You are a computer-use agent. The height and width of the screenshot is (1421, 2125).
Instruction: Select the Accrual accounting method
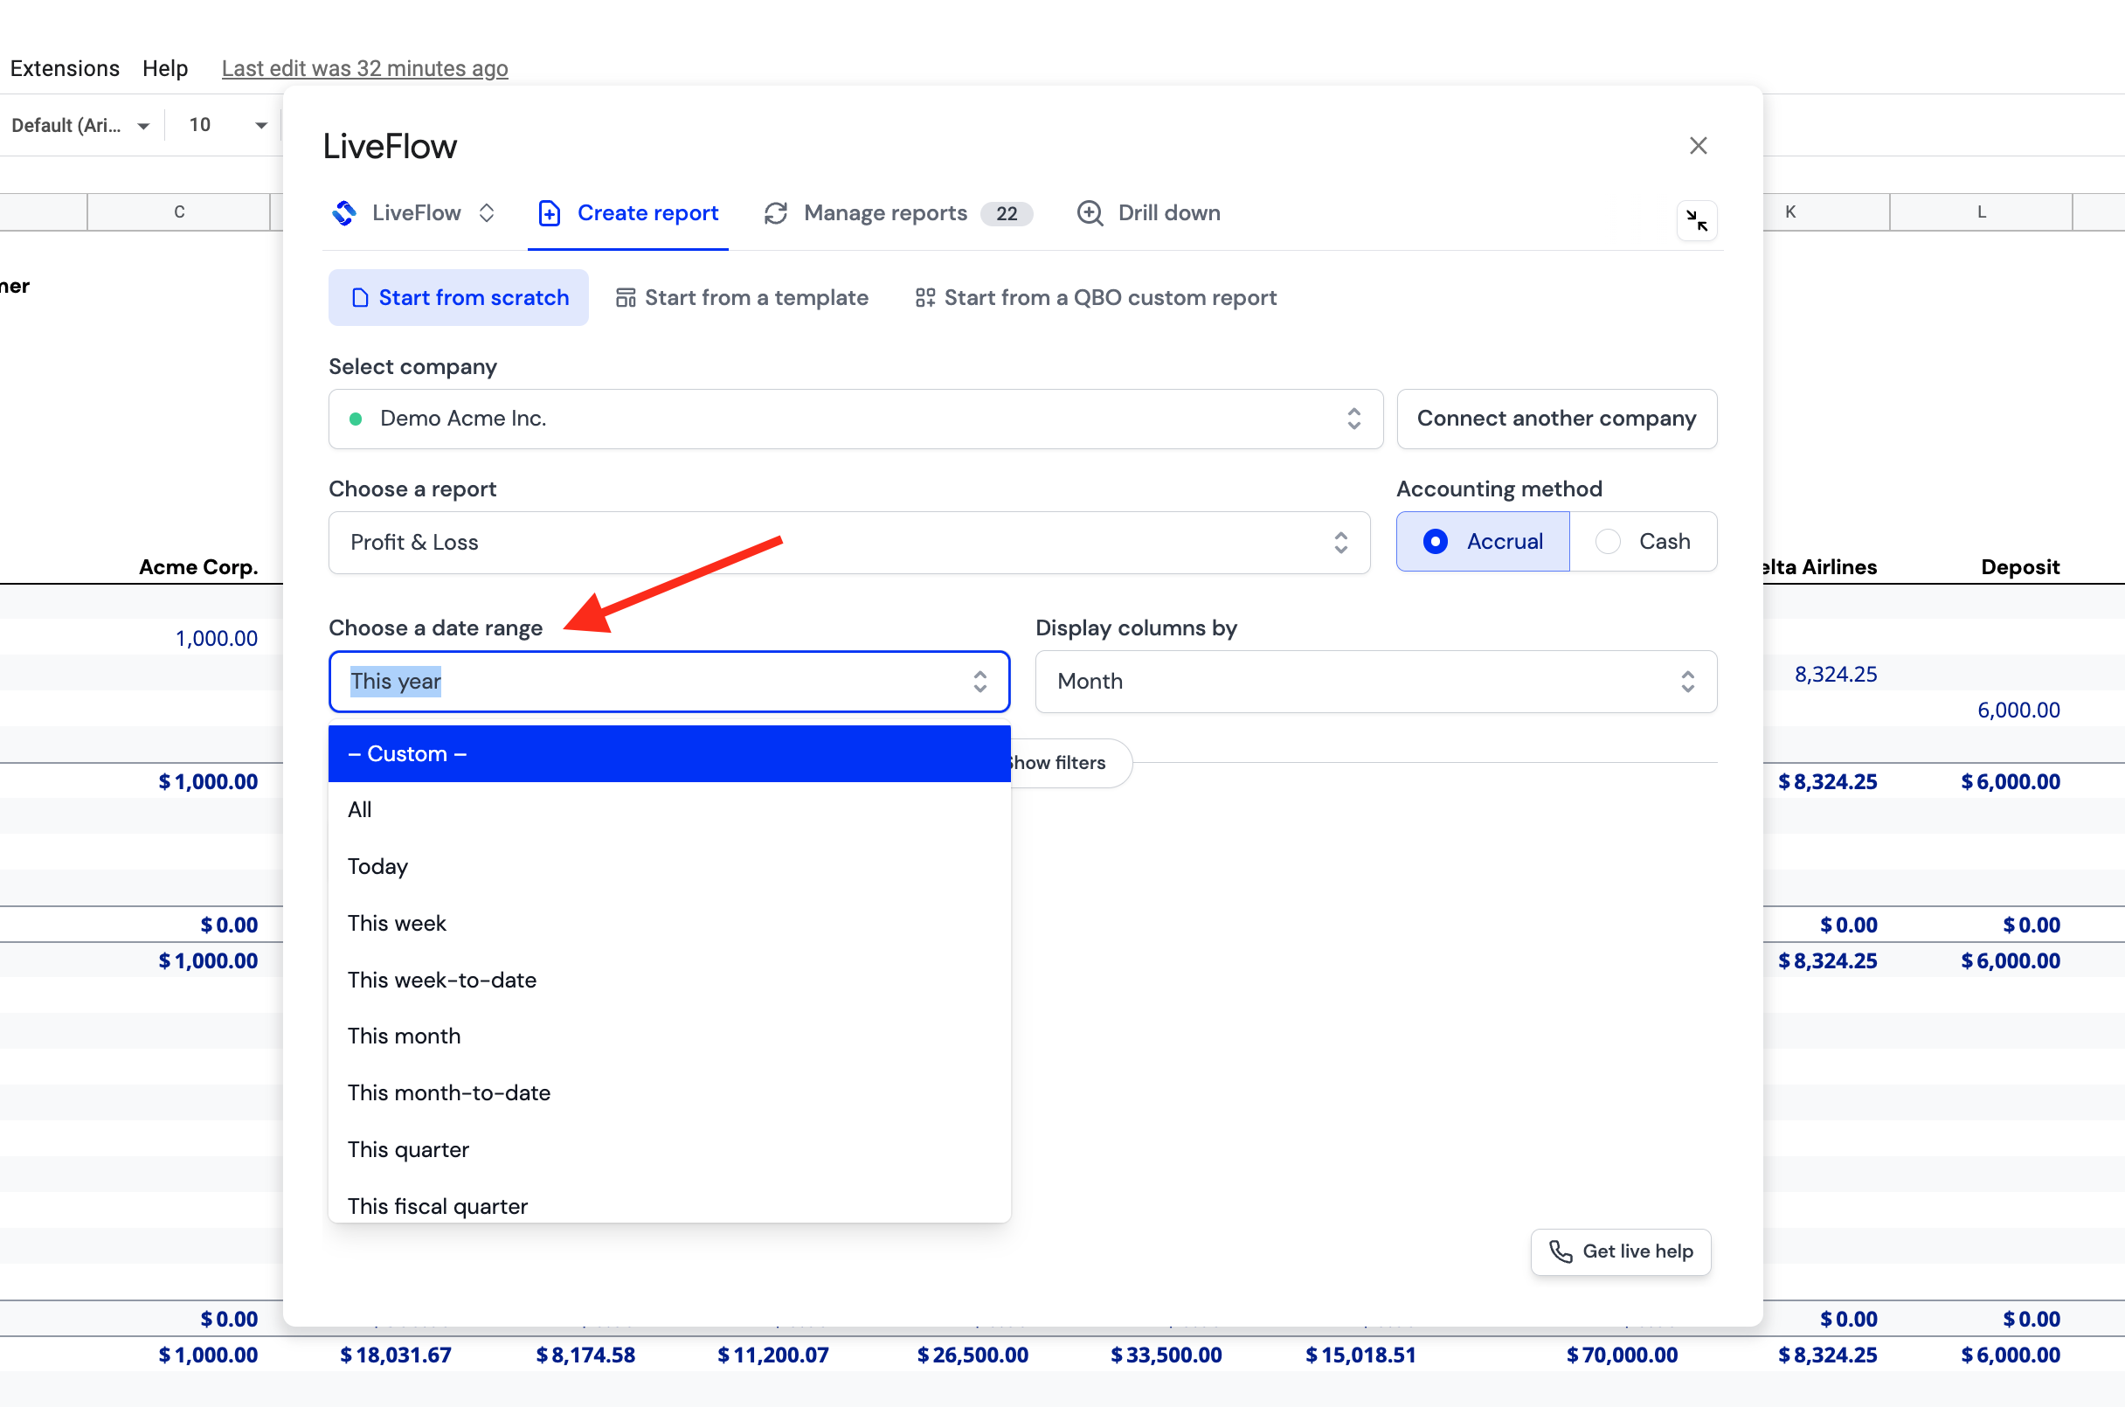[1483, 542]
